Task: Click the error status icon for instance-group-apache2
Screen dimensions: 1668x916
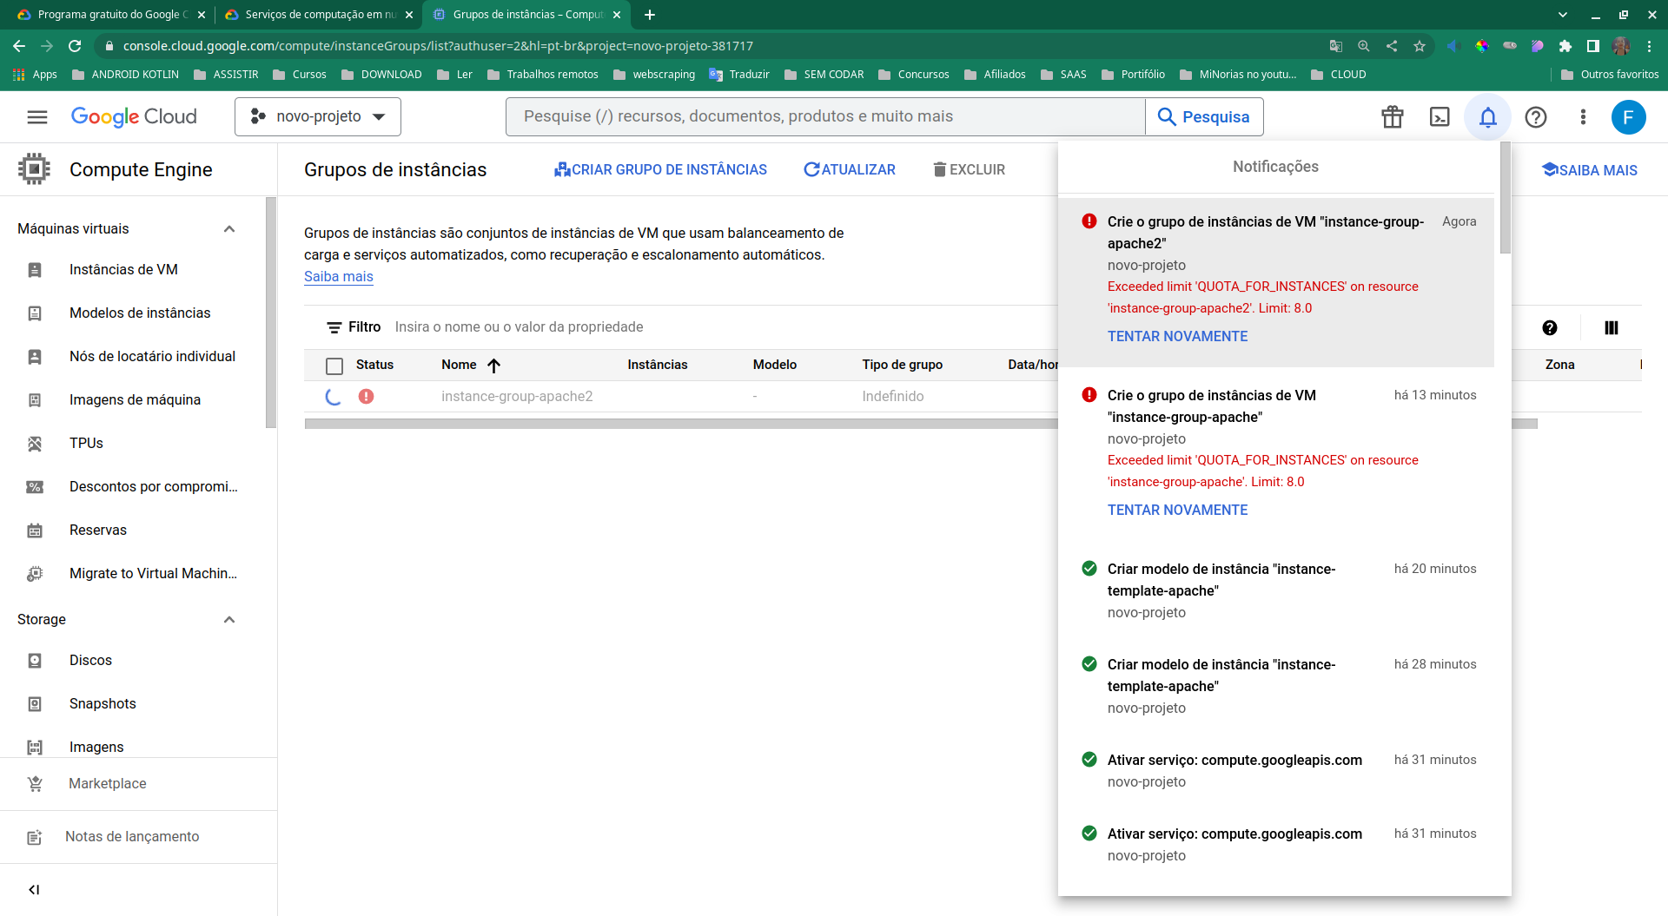Action: [367, 396]
